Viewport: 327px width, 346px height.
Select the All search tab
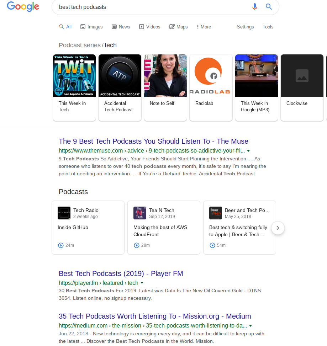point(65,27)
